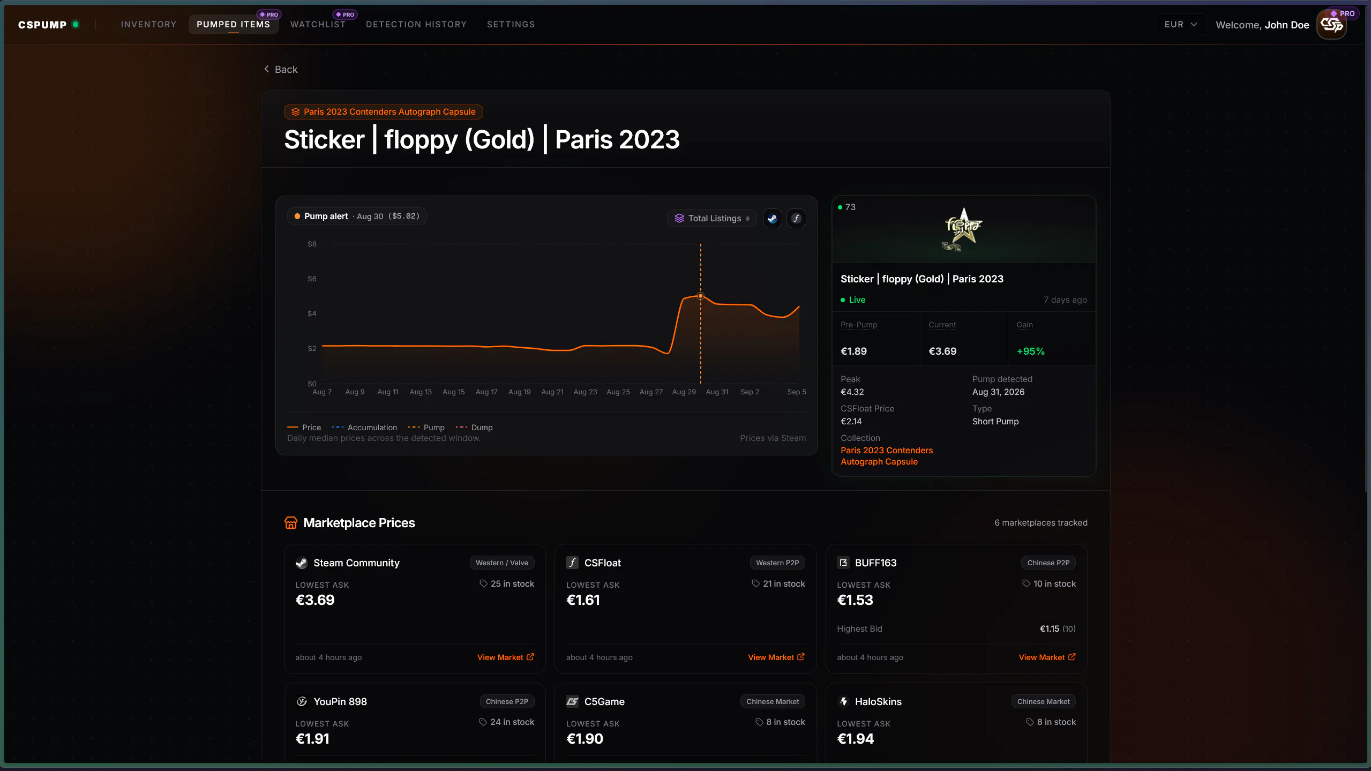Click HaloSkins 8 in stock tag icon
Screen dimensions: 1371x771
[x=1030, y=722]
